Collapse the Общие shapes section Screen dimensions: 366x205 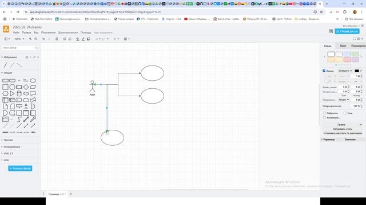[x=7, y=73]
